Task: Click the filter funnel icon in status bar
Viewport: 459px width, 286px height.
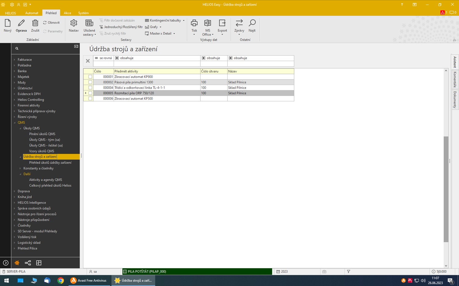Action: [348, 271]
